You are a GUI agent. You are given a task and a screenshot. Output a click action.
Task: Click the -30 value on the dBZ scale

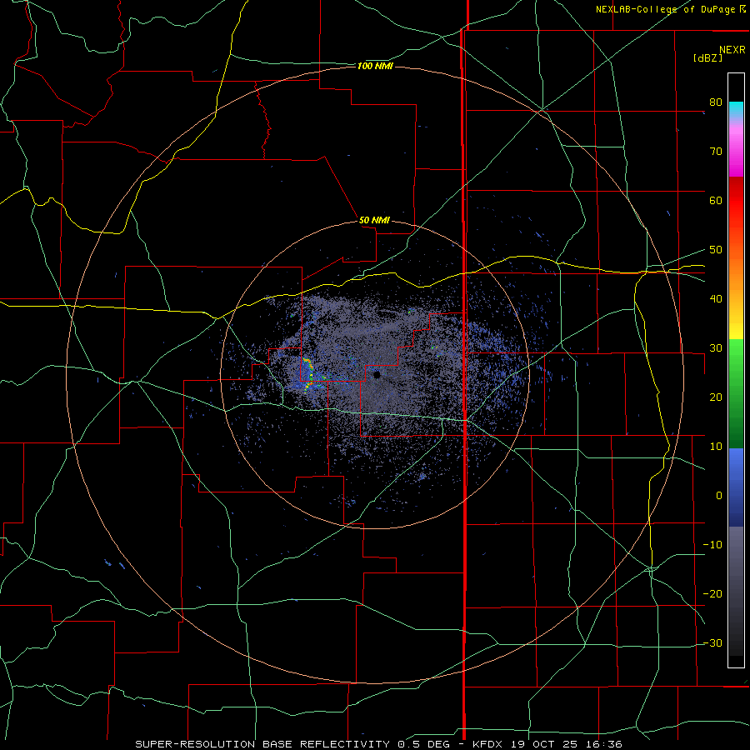click(x=712, y=642)
